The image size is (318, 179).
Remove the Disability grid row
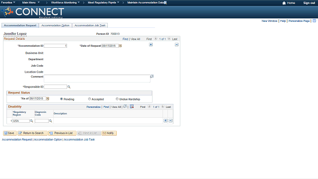click(x=170, y=120)
